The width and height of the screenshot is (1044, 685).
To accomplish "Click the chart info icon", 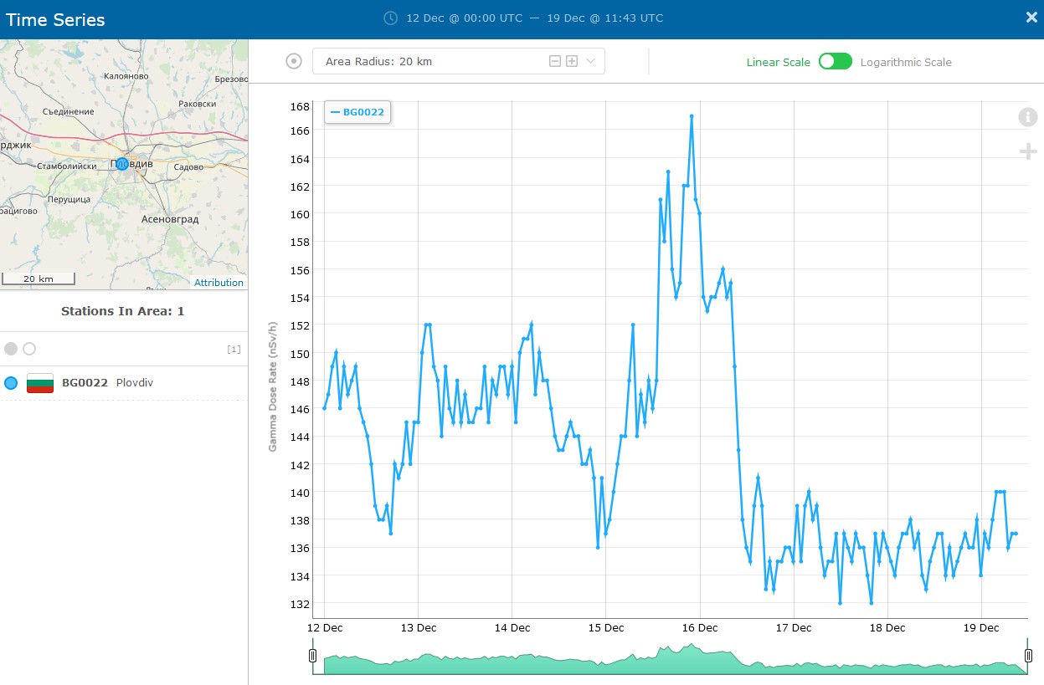I will (1027, 117).
